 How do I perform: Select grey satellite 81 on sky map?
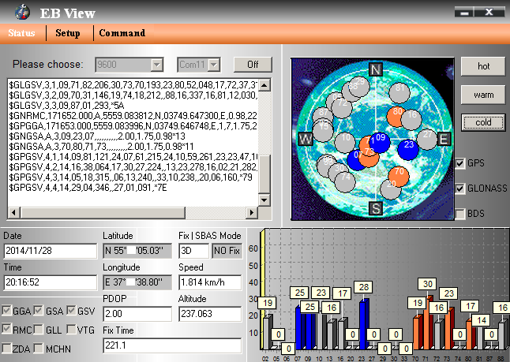click(x=400, y=89)
